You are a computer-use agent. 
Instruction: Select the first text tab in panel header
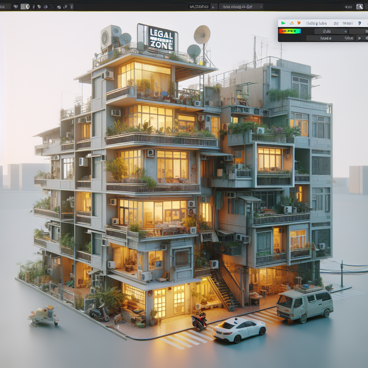317,23
